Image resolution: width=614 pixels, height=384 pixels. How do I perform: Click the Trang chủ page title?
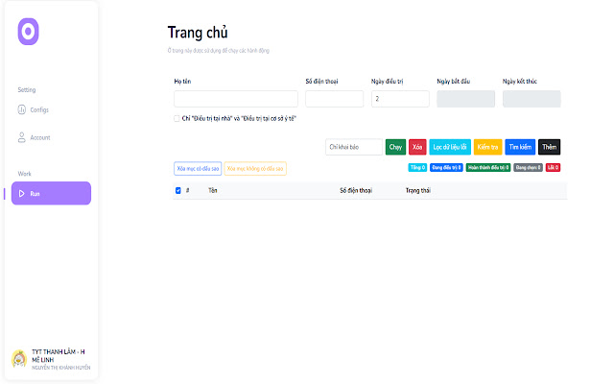point(198,33)
